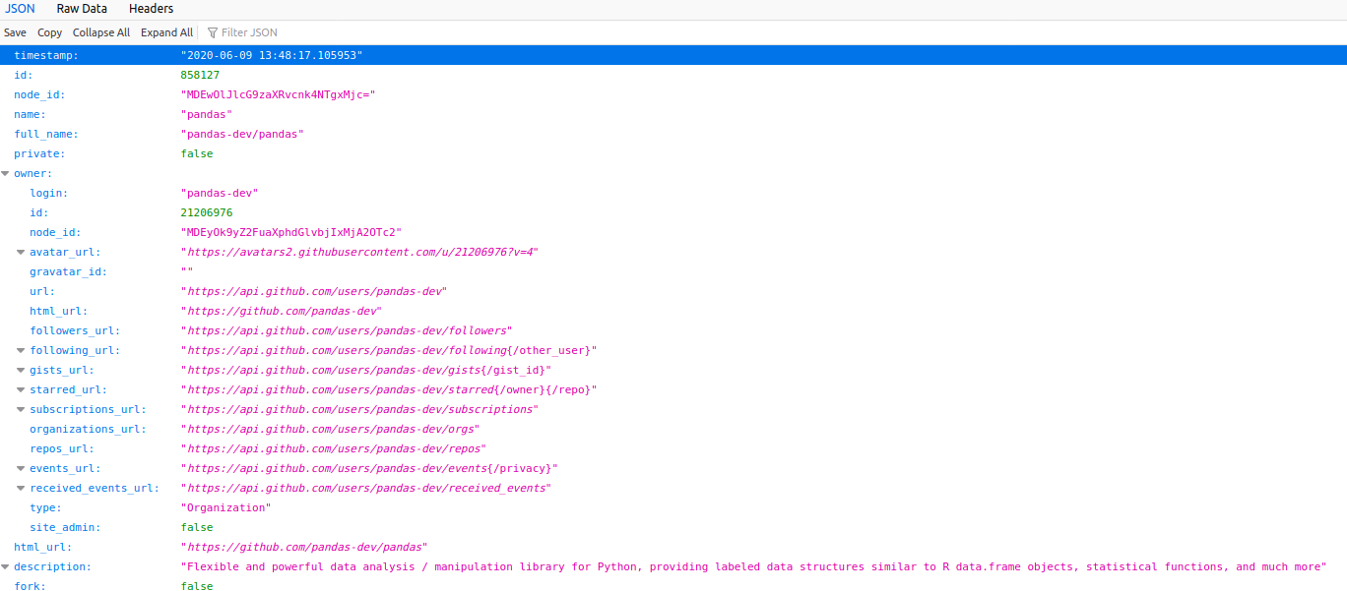Open the pandas-dev/subscriptions link
This screenshot has width=1347, height=591.
pos(359,409)
